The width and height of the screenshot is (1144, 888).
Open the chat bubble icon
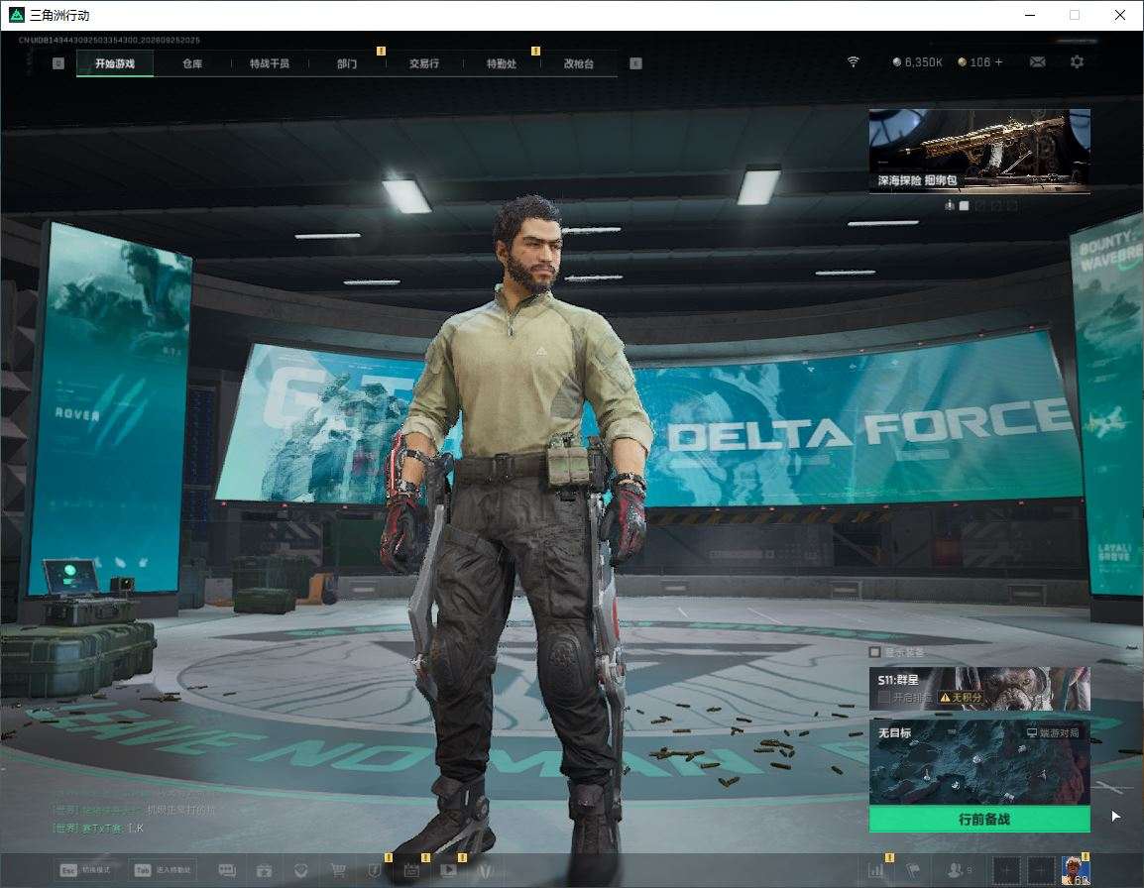pyautogui.click(x=228, y=870)
